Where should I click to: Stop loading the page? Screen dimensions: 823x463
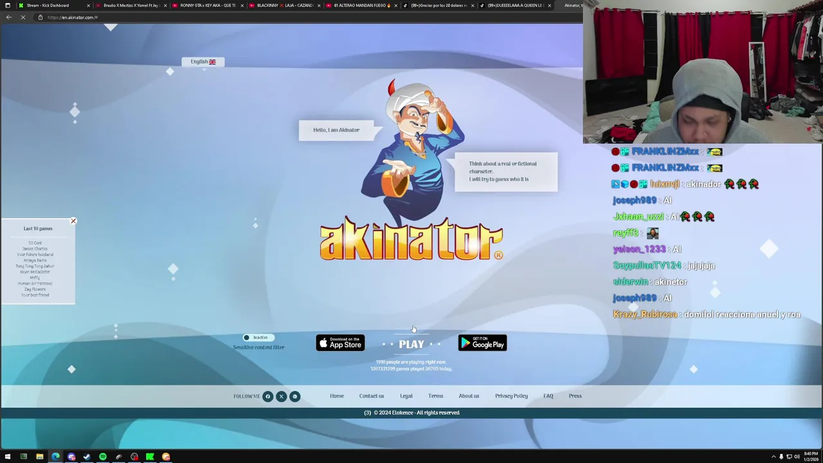point(23,17)
